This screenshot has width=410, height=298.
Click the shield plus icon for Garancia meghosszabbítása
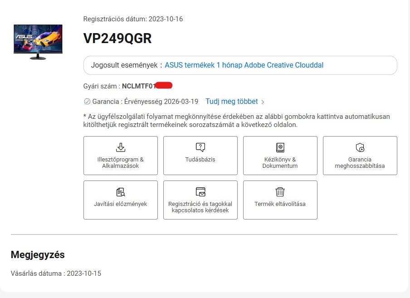point(360,147)
